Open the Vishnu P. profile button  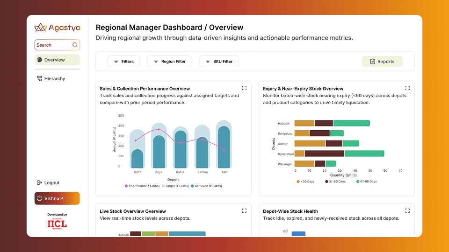(x=57, y=198)
